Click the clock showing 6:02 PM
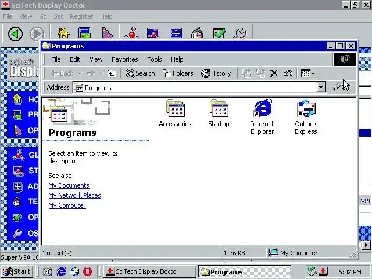 (350, 272)
